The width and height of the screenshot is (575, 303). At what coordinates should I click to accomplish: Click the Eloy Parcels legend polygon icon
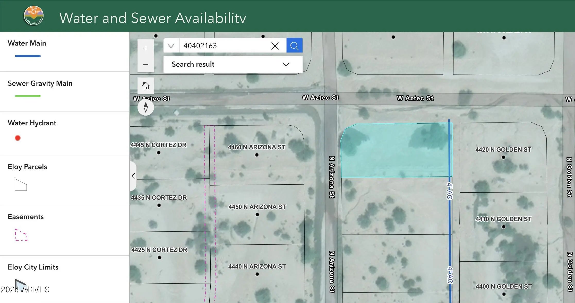pos(21,185)
